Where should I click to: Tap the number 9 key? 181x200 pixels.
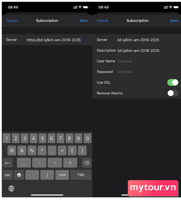[78, 138]
